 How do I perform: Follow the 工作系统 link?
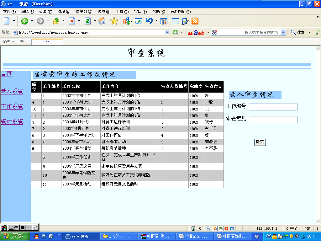pyautogui.click(x=12, y=106)
